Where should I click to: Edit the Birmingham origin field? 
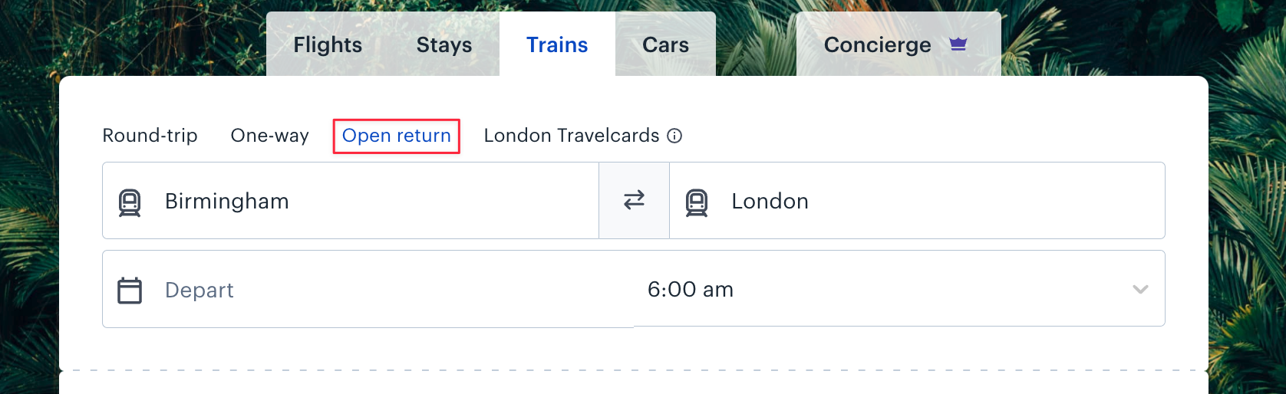click(x=351, y=201)
